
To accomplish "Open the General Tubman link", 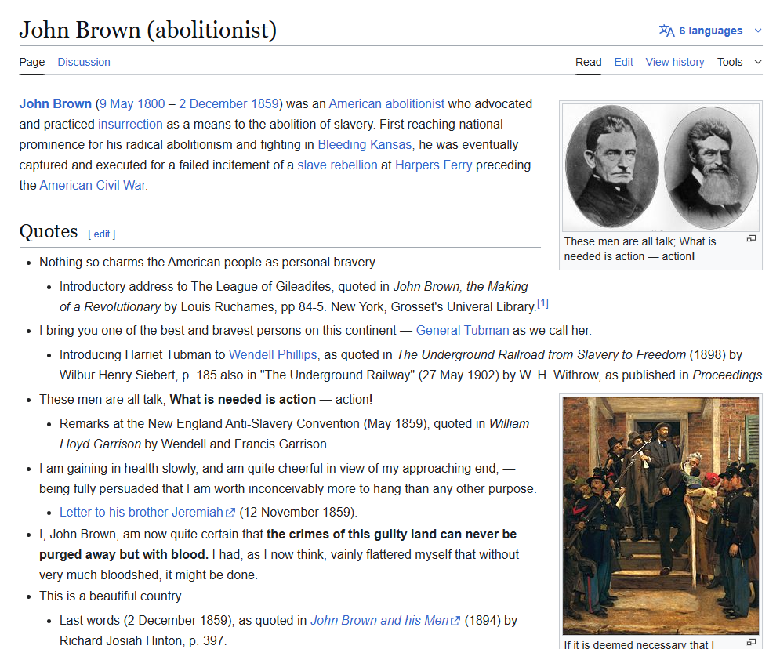I will pyautogui.click(x=463, y=331).
